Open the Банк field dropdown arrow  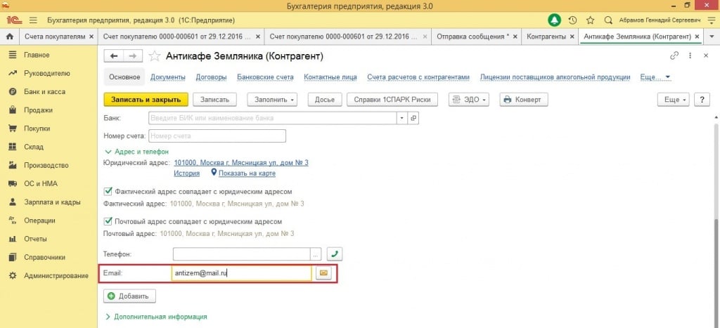(x=402, y=118)
